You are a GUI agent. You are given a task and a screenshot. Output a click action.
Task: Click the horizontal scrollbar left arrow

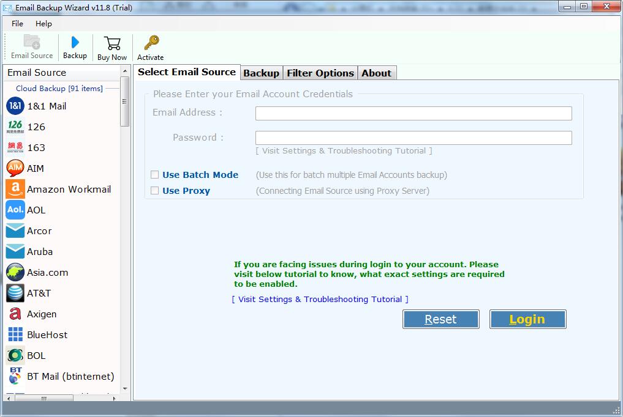click(9, 398)
